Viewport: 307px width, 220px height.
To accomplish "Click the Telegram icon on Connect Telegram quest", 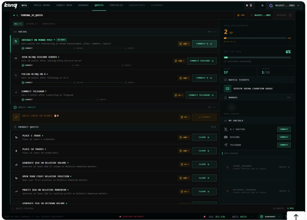I will click(x=16, y=93).
